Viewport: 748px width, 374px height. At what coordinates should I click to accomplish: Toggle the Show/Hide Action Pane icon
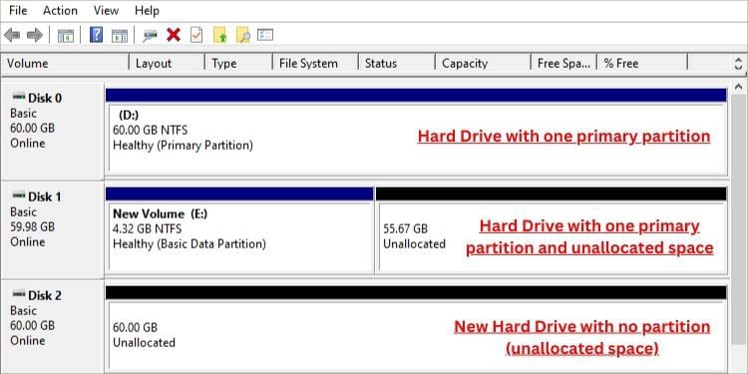tap(120, 35)
